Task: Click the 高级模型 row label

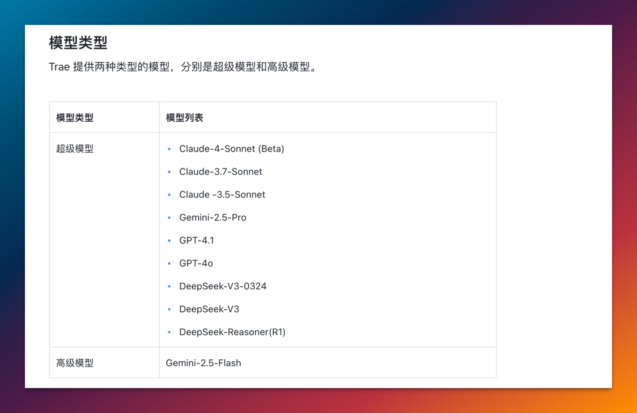Action: pyautogui.click(x=75, y=363)
